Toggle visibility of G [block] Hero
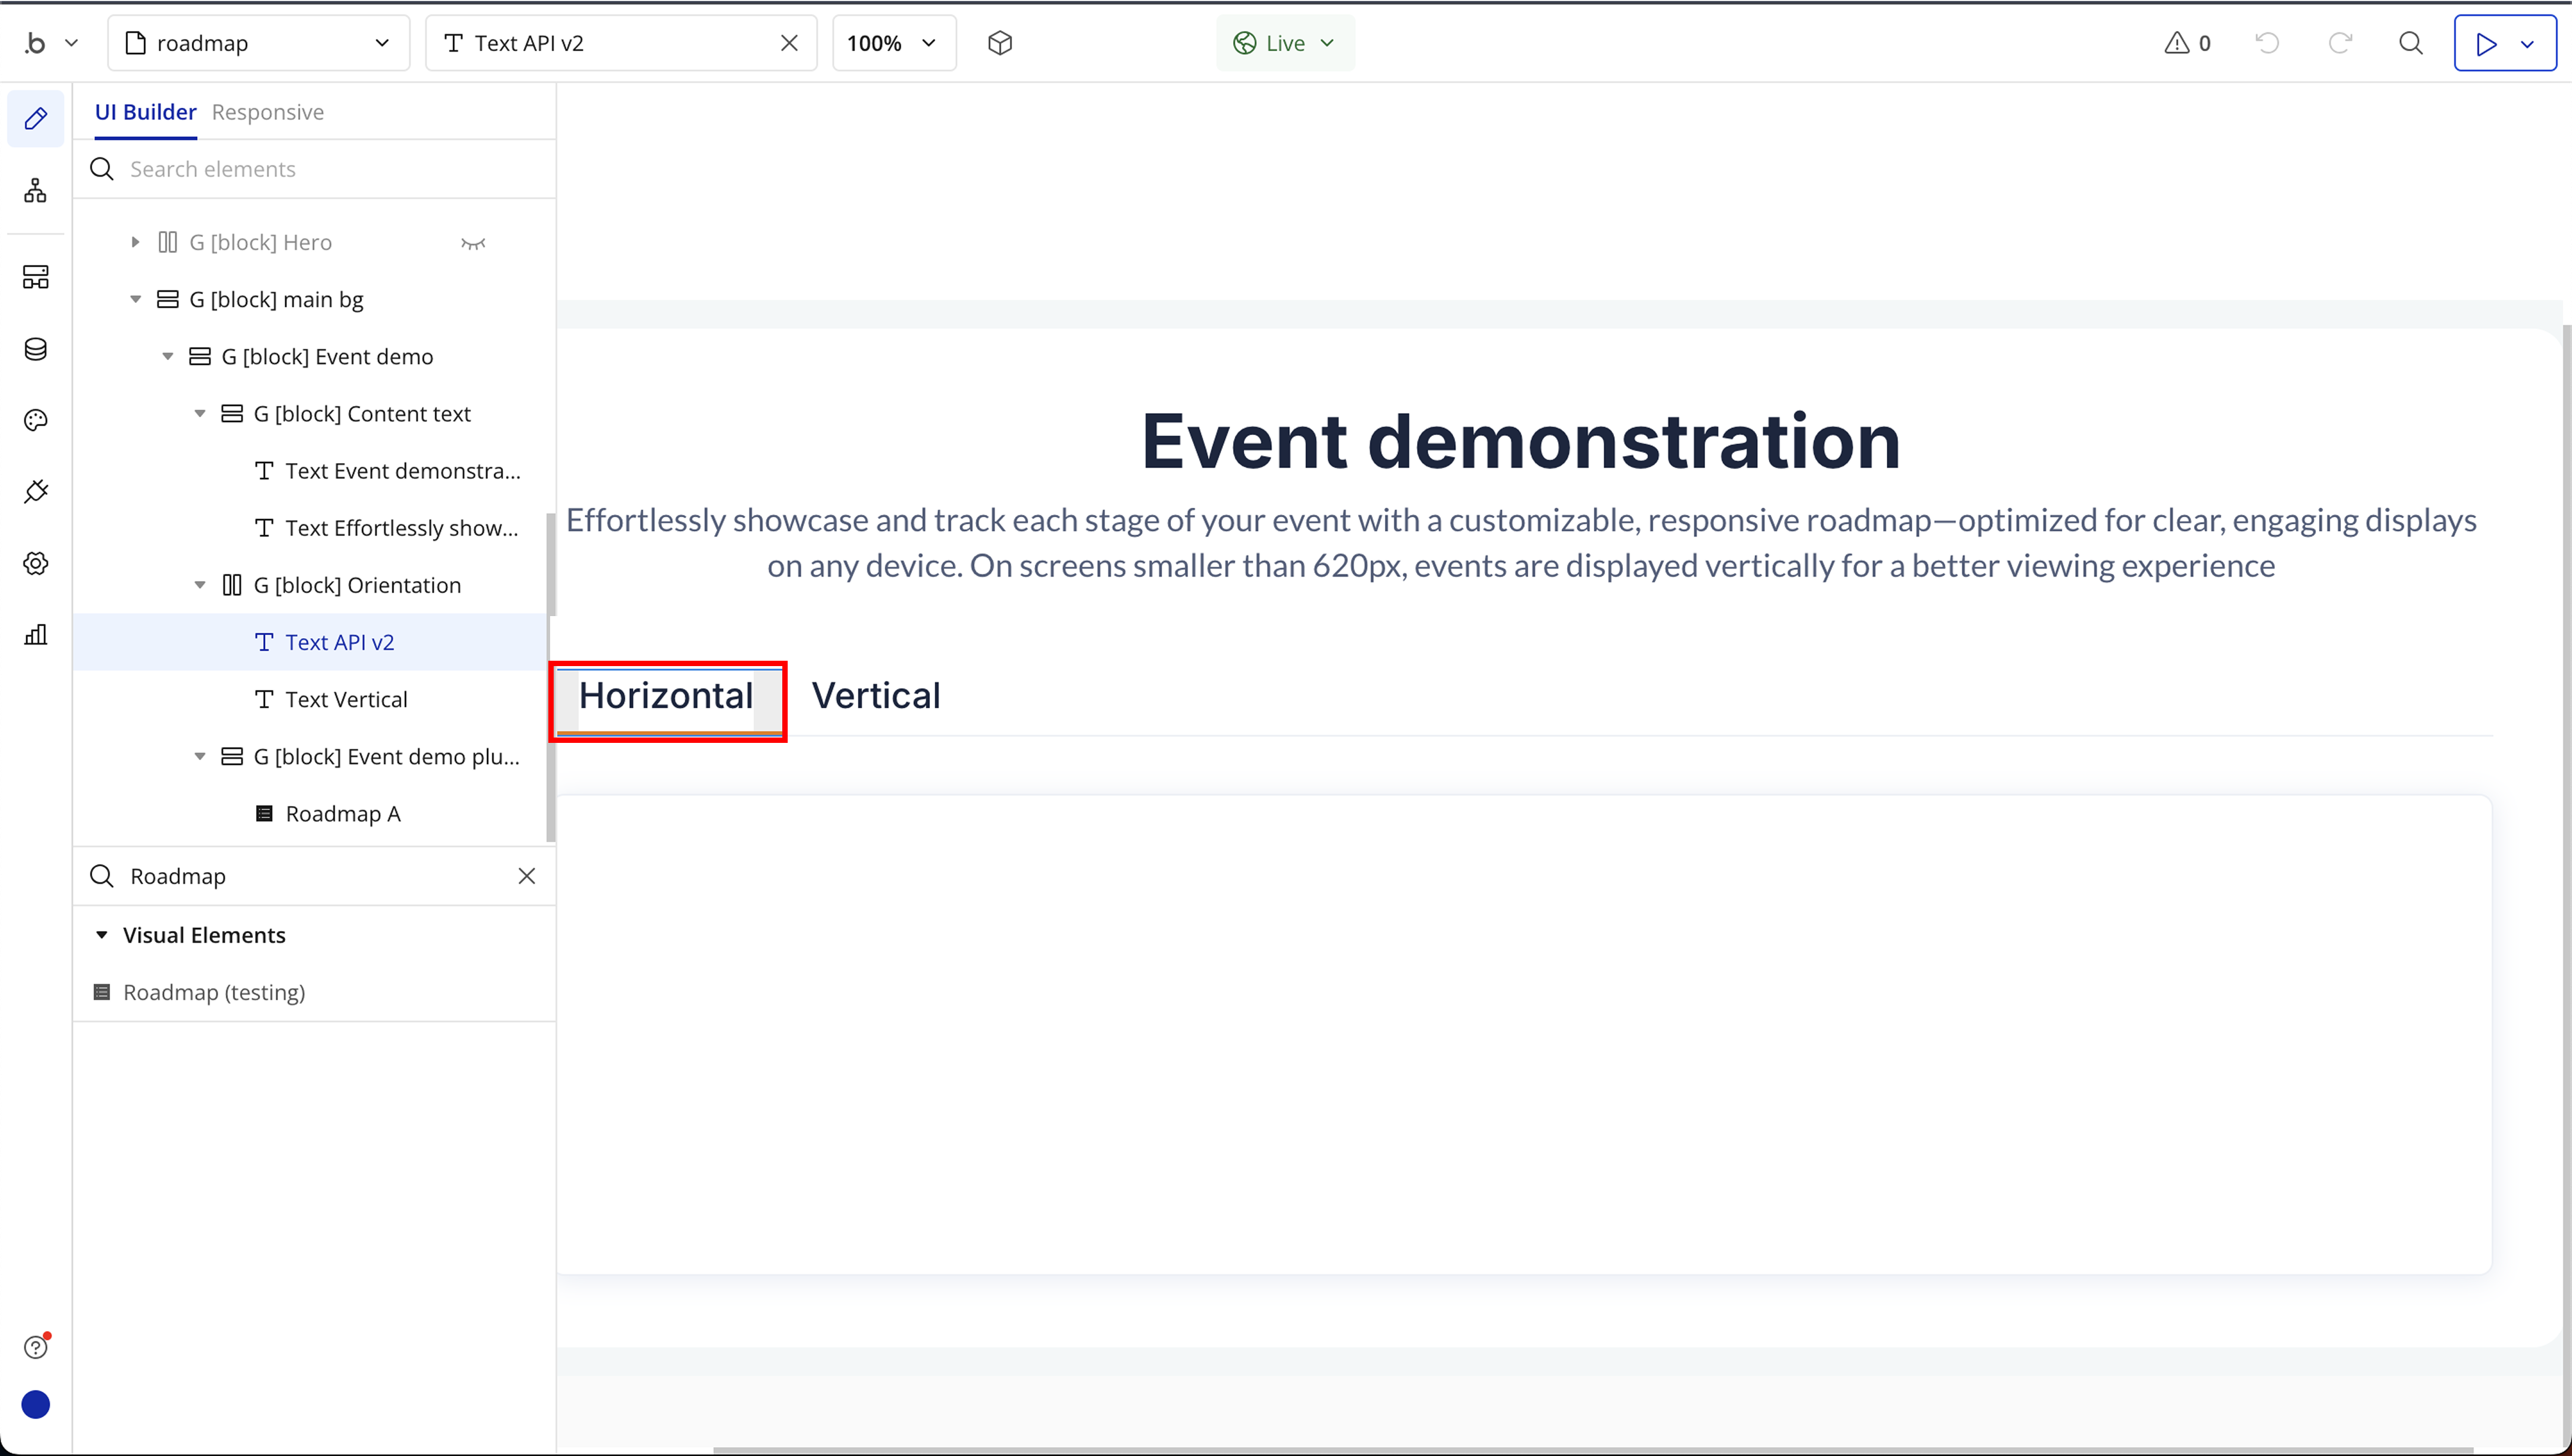 [x=473, y=243]
